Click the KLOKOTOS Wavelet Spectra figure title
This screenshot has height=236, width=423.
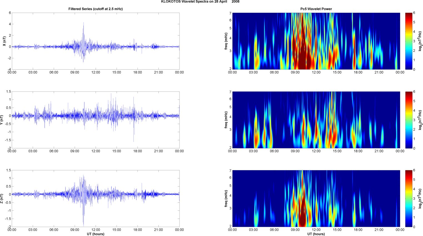[200, 2]
